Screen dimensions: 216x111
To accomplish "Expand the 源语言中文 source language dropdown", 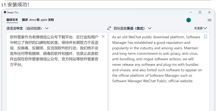I will point(27,28).
